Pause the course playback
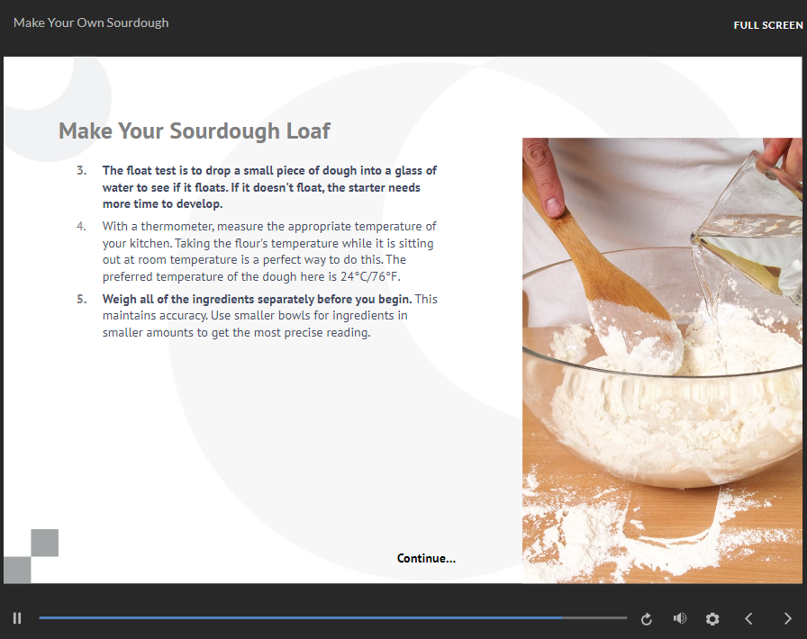Screen dimensions: 807x639 click(x=17, y=618)
